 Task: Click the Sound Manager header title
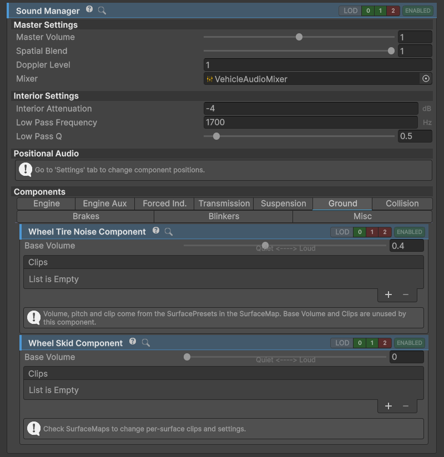coord(48,11)
